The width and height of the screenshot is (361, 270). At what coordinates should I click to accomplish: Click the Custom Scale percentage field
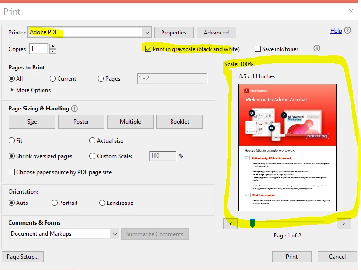point(163,156)
